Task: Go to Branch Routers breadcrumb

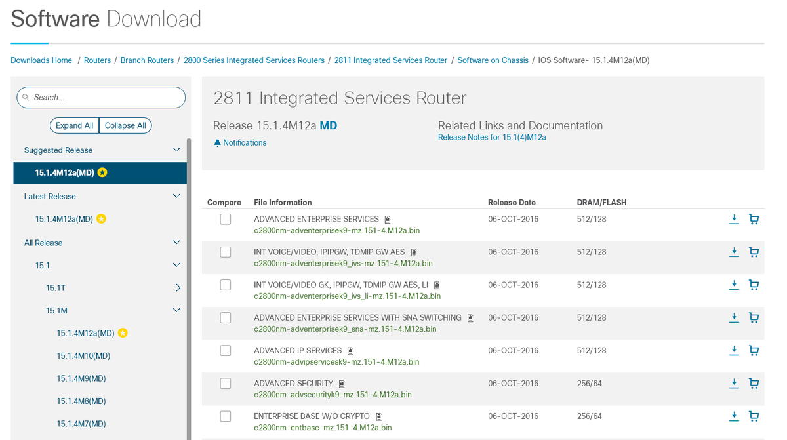Action: [147, 60]
